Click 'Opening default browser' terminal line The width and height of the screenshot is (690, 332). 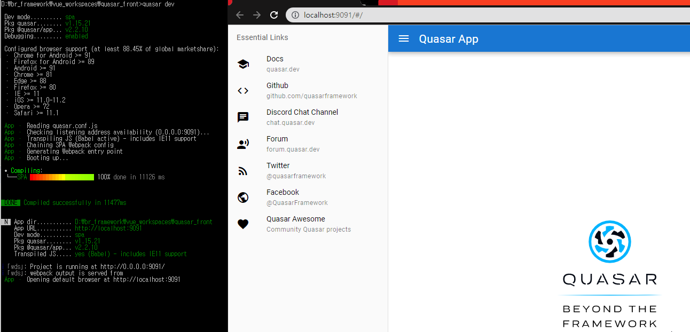click(x=104, y=280)
